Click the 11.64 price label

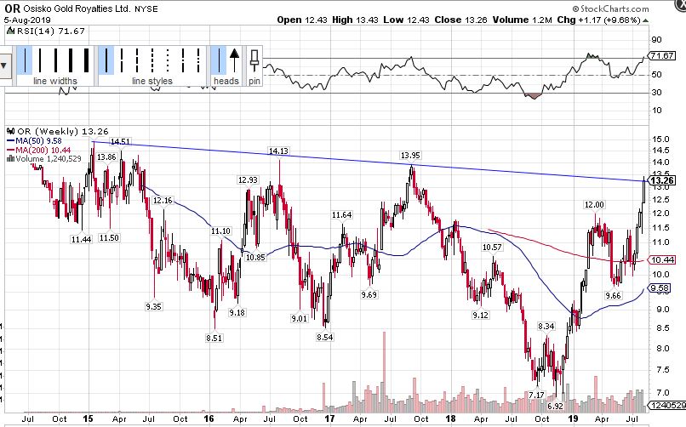341,215
